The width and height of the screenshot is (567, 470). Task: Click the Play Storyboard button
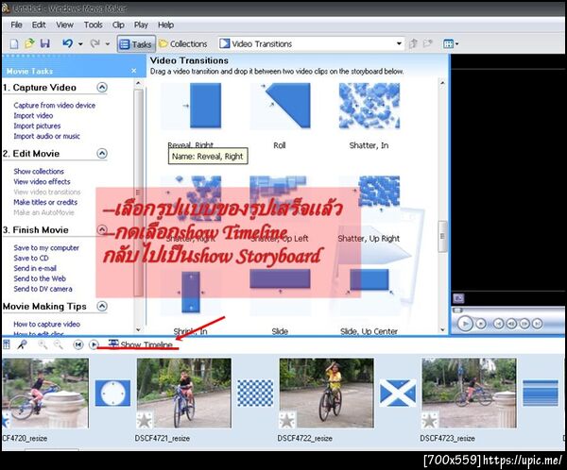94,344
